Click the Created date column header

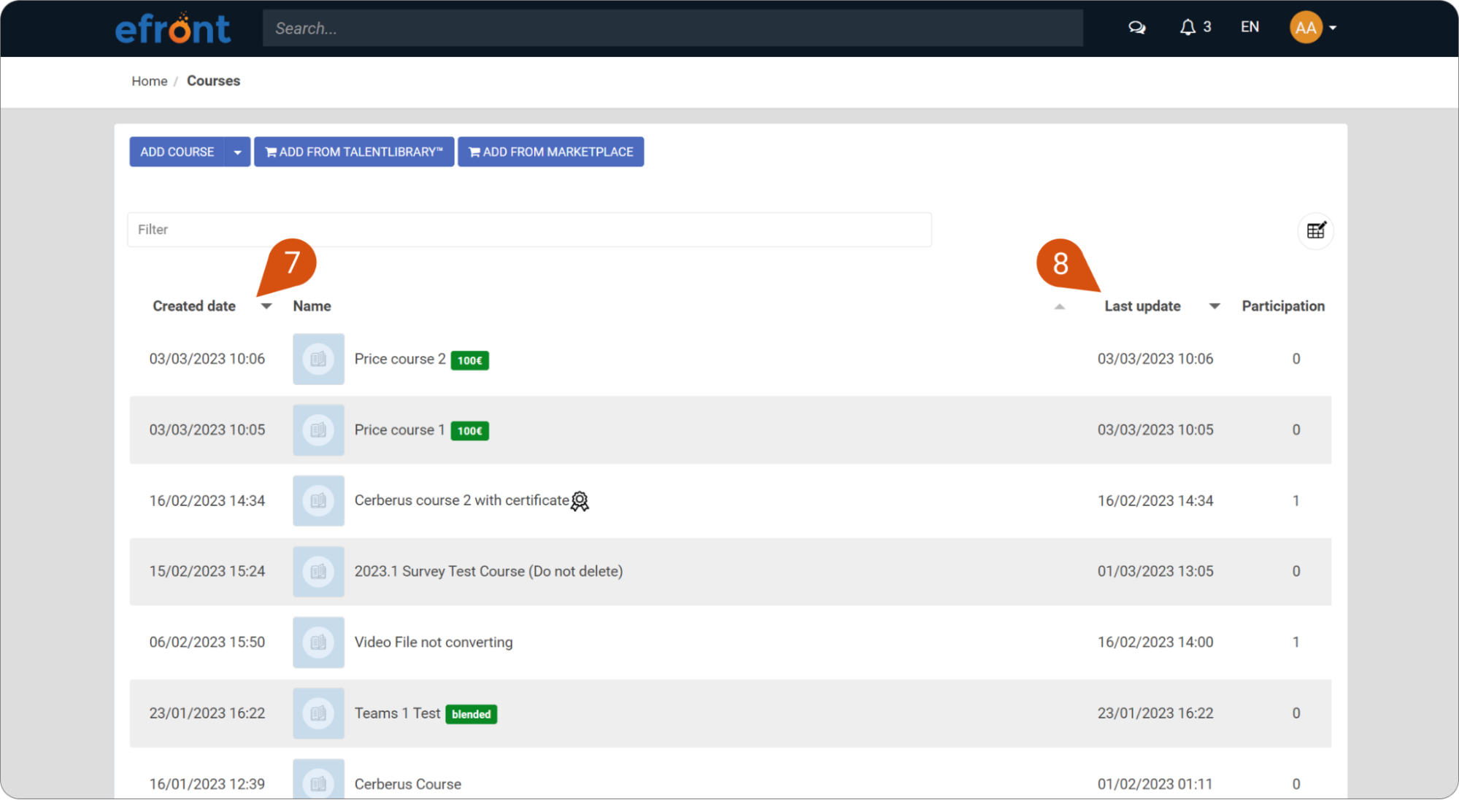point(194,306)
